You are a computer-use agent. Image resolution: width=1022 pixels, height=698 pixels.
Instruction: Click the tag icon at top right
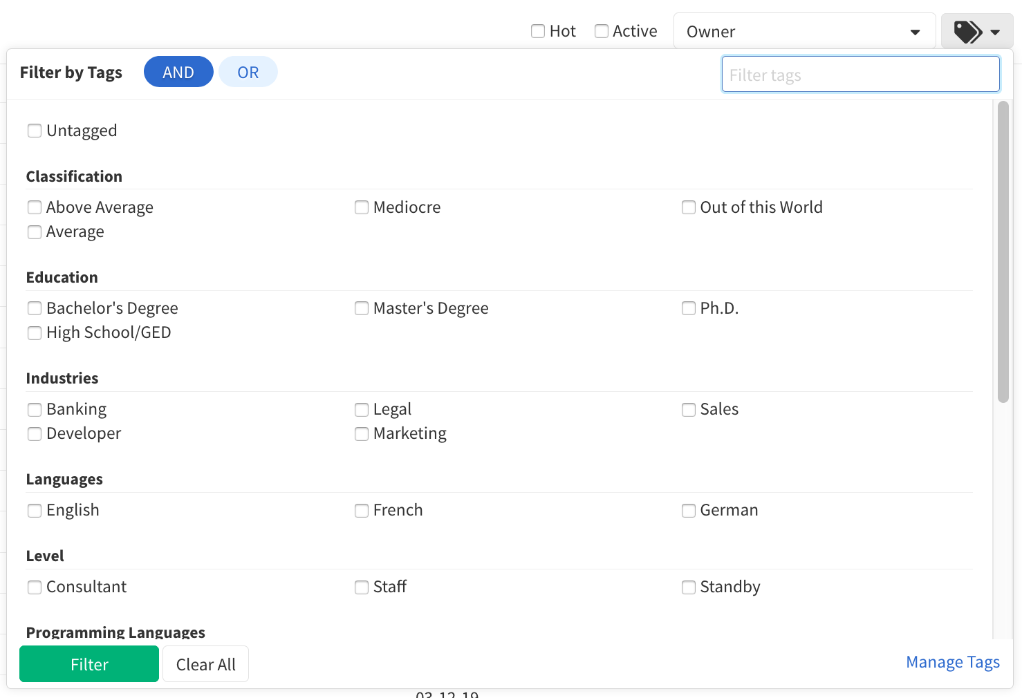coord(967,31)
